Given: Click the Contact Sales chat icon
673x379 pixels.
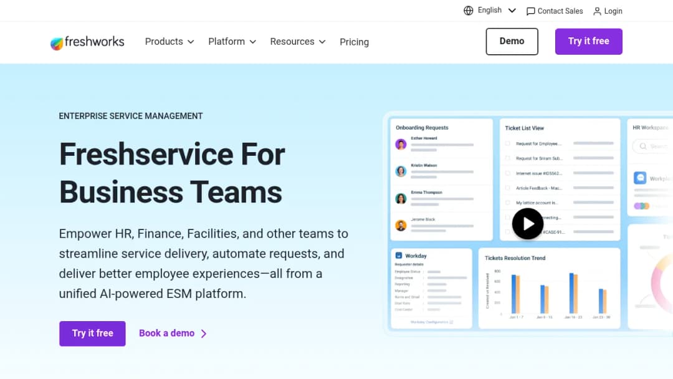Looking at the screenshot, I should [x=530, y=11].
